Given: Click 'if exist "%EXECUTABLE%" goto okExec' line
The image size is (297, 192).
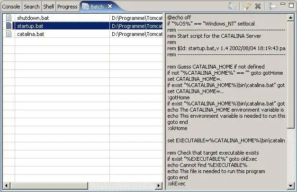Looking at the screenshot, I should pos(212,159).
